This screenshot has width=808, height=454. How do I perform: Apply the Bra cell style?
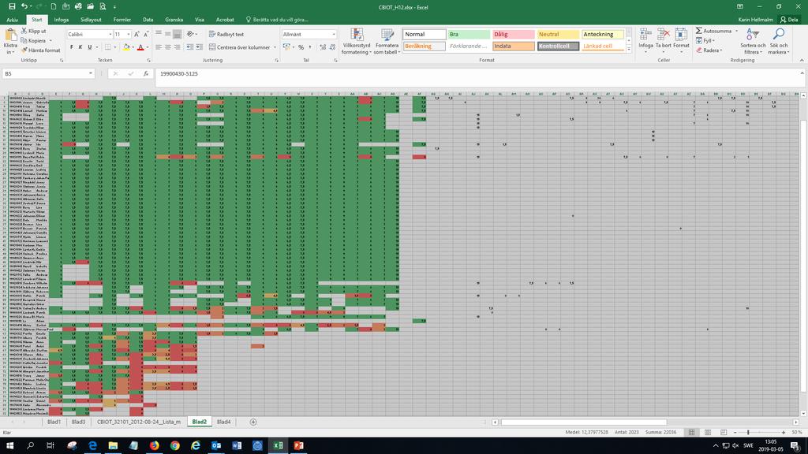pos(469,34)
